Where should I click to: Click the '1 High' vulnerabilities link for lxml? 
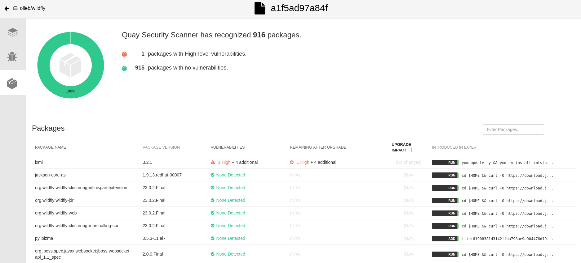[x=224, y=162]
